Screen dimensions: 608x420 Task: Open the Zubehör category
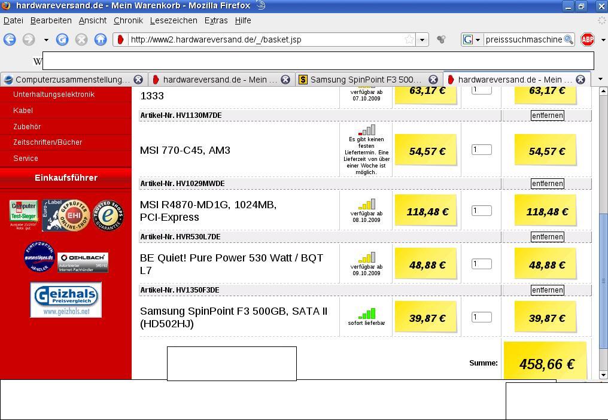click(x=27, y=127)
